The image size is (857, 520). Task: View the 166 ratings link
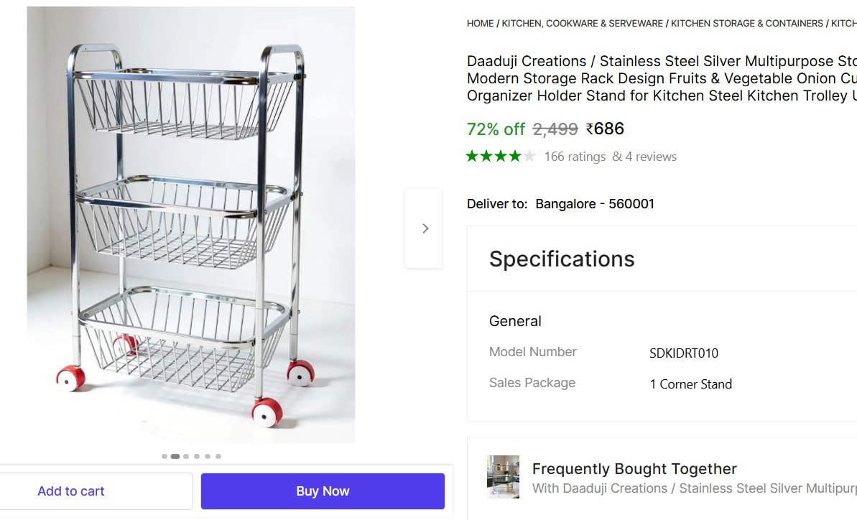575,157
